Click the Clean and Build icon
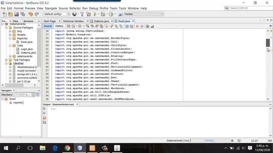Screen dimensions: 273x153 coord(88,14)
